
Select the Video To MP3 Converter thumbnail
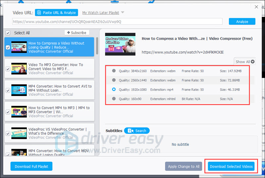click(19, 68)
